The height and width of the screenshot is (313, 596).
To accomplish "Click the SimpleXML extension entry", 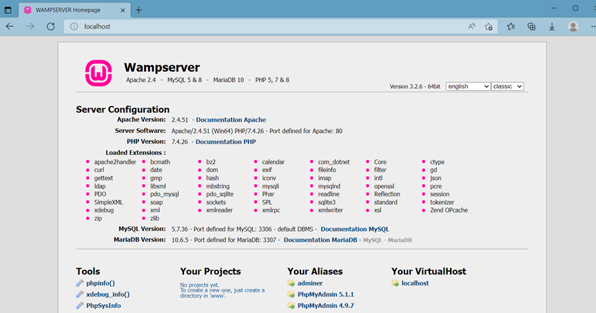I will [108, 202].
